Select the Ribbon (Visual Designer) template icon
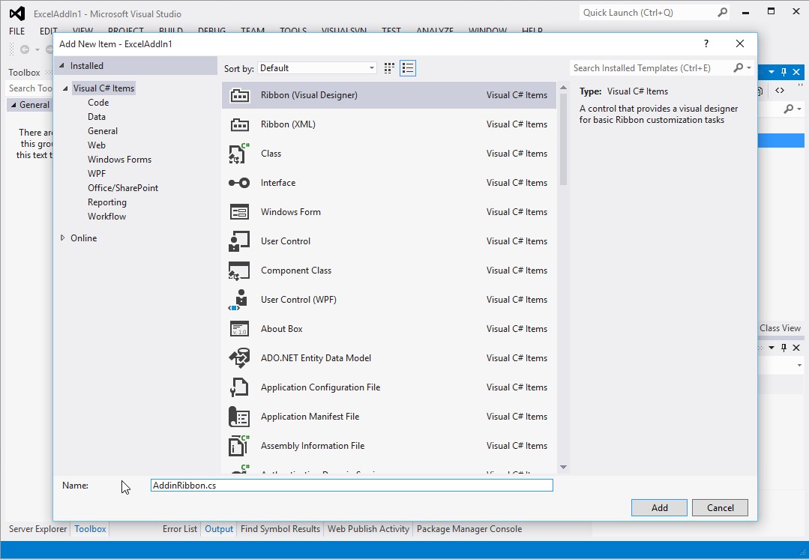809x559 pixels. [239, 95]
